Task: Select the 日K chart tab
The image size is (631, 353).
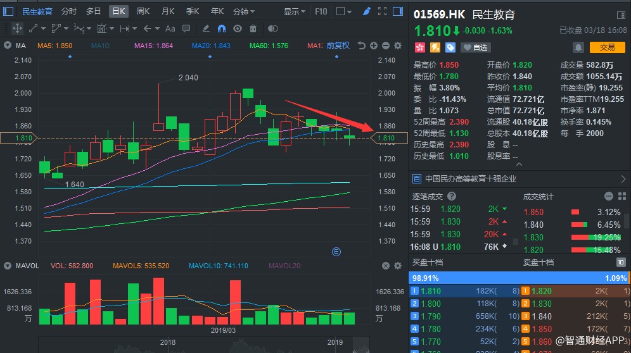Action: [118, 11]
